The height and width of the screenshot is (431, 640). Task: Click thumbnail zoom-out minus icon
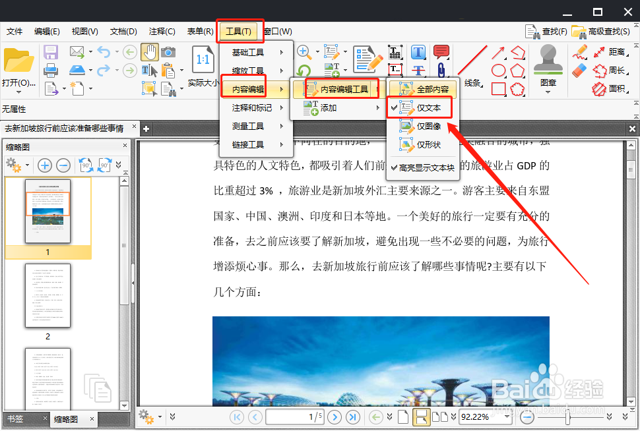(63, 165)
